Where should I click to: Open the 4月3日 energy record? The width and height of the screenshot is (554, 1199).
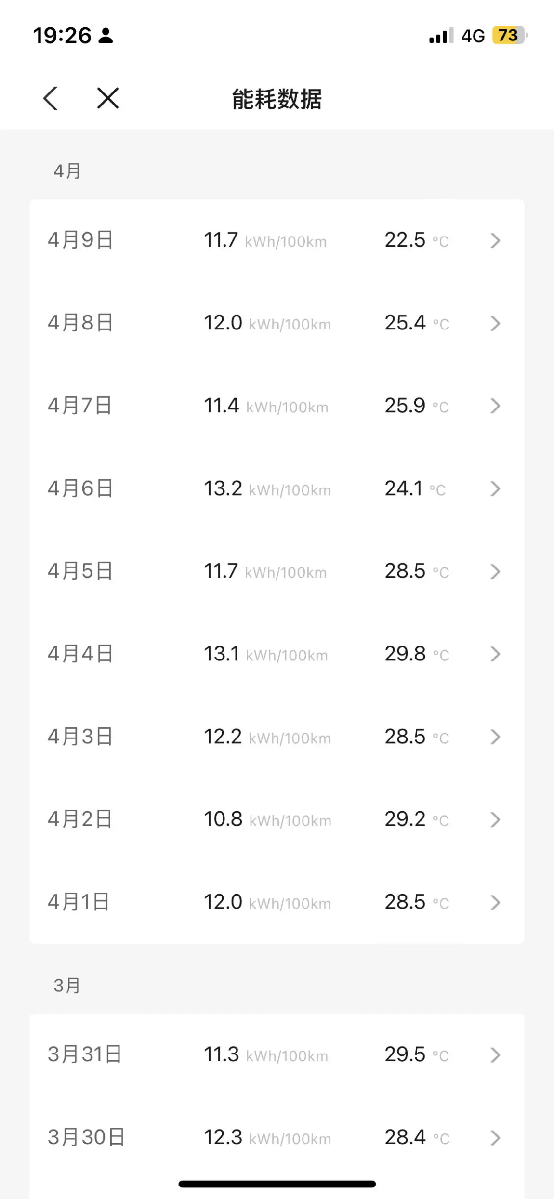(277, 737)
